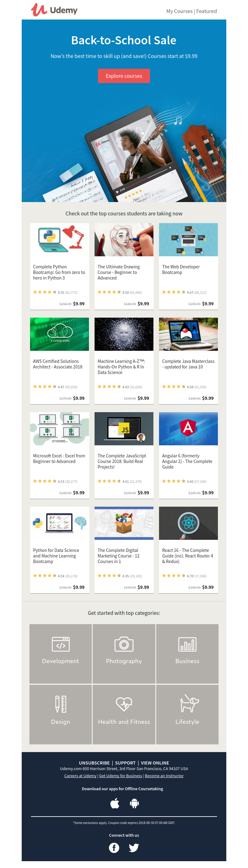This screenshot has height=868, width=248.
Task: Select the Business chart icon
Action: coord(187,644)
